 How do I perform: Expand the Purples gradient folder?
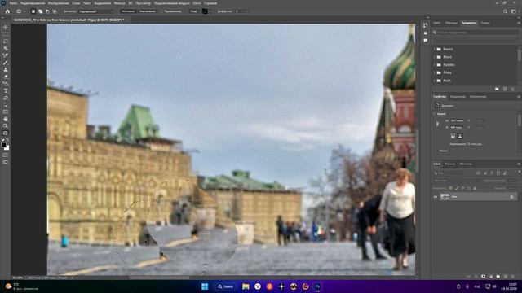coord(435,65)
